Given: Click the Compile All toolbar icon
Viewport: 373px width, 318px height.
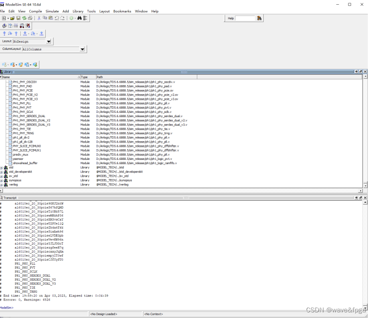Looking at the screenshot, I should coord(10,26).
